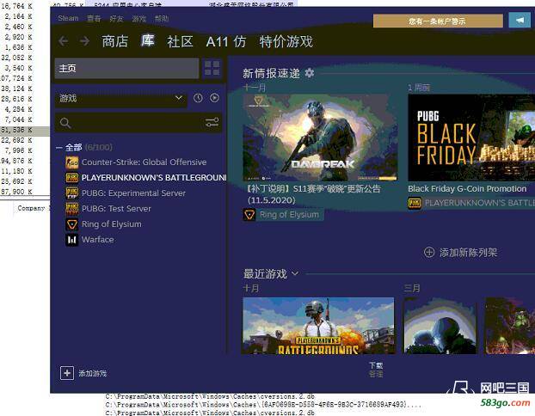535x416 pixels.
Task: Select Warface in the game list
Action: (97, 240)
